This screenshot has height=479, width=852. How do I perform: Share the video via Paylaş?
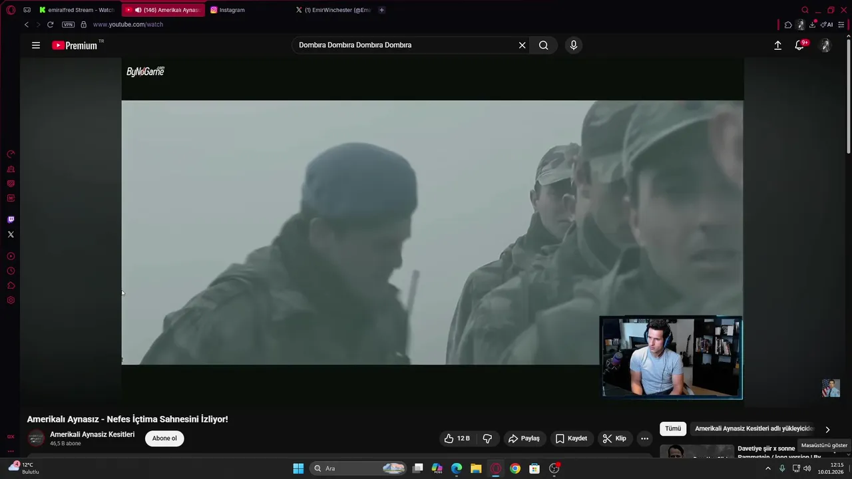click(x=524, y=438)
